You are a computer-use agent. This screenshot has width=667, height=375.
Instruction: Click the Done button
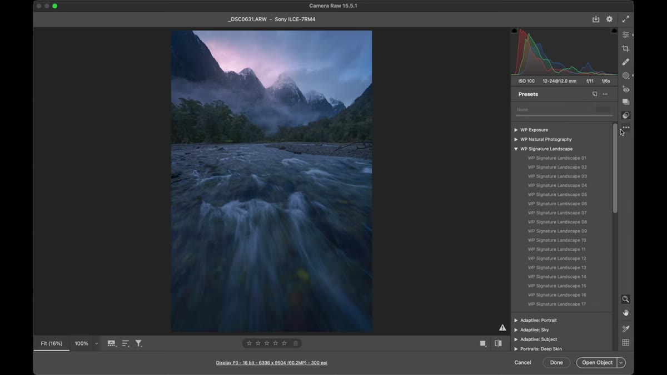[x=556, y=363]
